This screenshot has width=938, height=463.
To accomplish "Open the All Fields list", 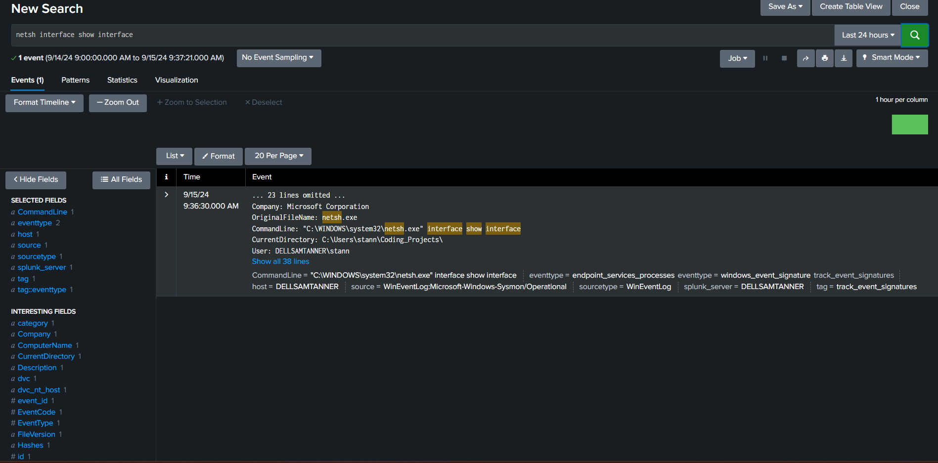I will click(121, 179).
